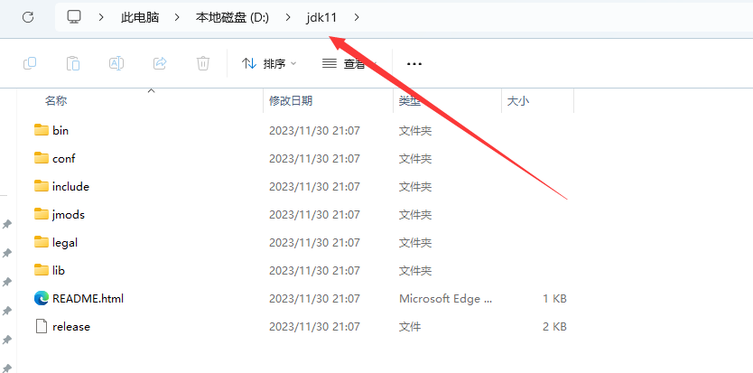Screen dimensions: 753x373
Task: Expand chevron after 本地磁盘 (D:)
Action: pos(288,18)
